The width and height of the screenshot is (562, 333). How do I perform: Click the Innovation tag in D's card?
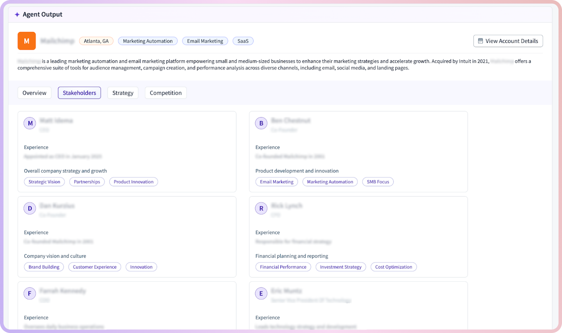(x=142, y=267)
